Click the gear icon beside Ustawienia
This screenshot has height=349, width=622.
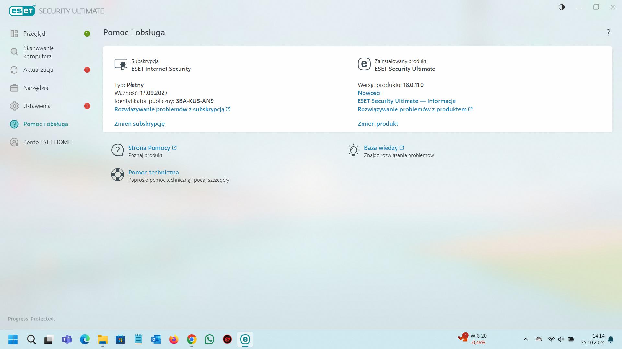[x=14, y=106]
